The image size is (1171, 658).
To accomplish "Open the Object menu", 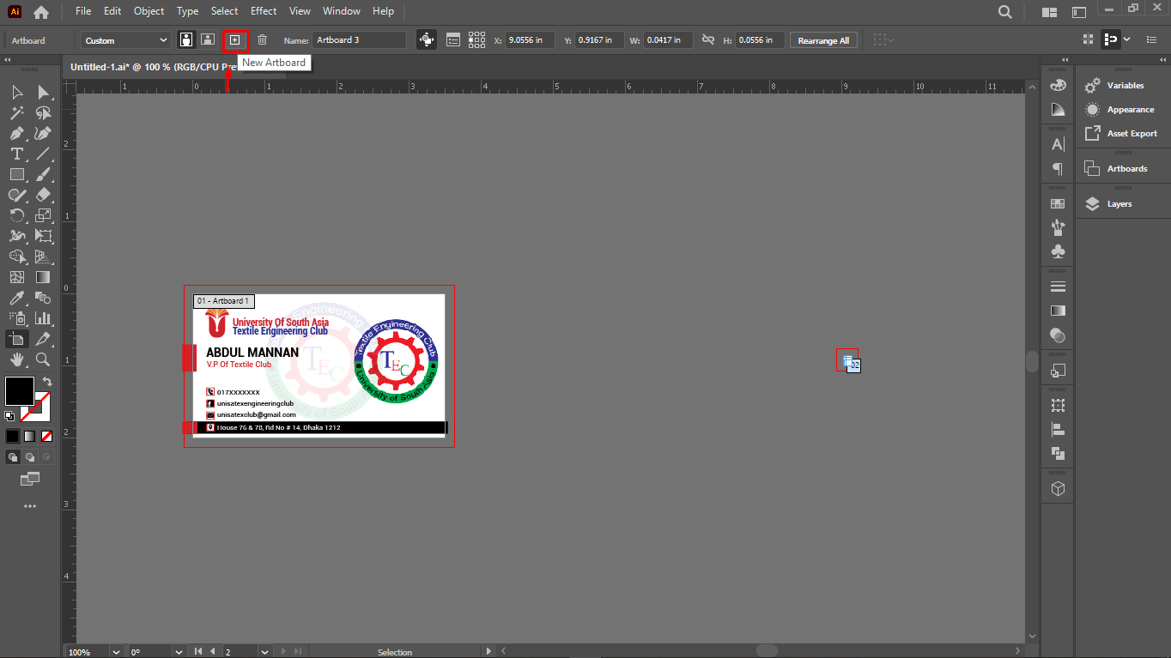I will point(149,11).
